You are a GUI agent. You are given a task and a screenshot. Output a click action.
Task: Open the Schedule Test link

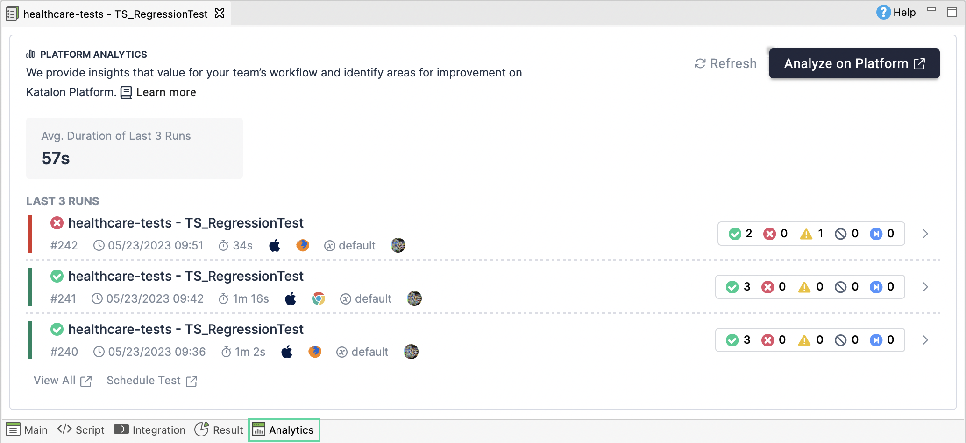[152, 381]
